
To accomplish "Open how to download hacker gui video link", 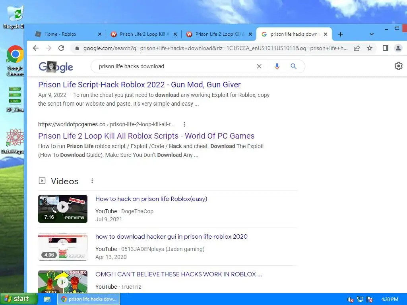I will point(171,237).
